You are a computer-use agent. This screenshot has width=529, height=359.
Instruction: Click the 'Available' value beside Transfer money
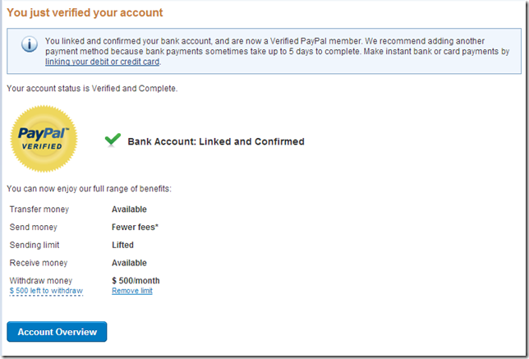click(129, 209)
